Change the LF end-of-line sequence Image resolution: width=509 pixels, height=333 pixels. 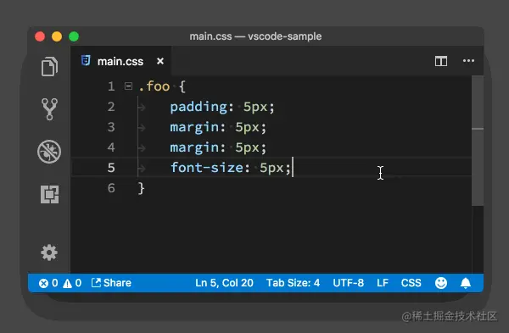pos(383,283)
